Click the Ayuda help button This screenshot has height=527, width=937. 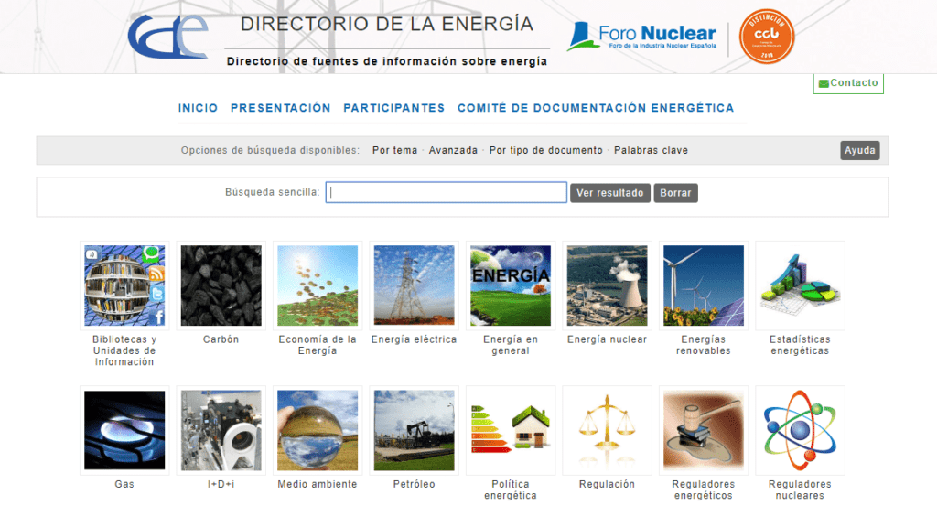860,151
